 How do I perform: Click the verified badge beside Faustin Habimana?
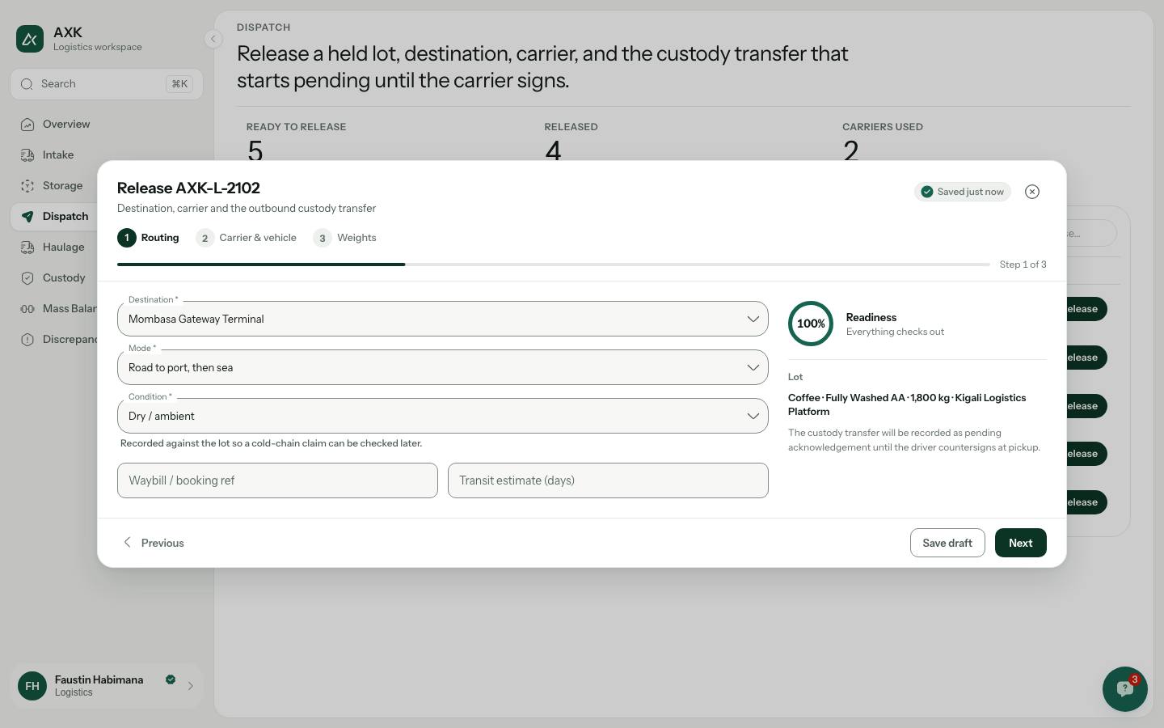pyautogui.click(x=171, y=679)
